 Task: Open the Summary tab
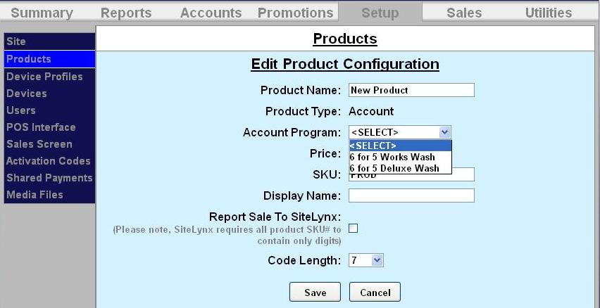point(42,13)
